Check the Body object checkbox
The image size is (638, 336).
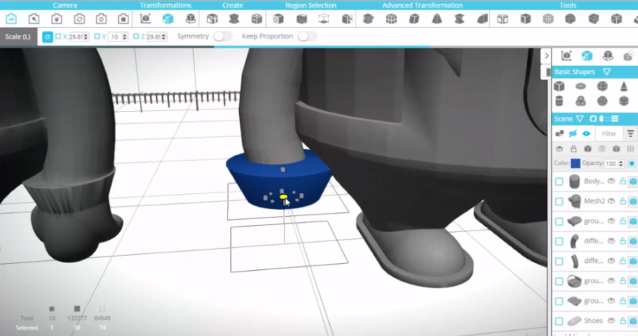pos(559,182)
